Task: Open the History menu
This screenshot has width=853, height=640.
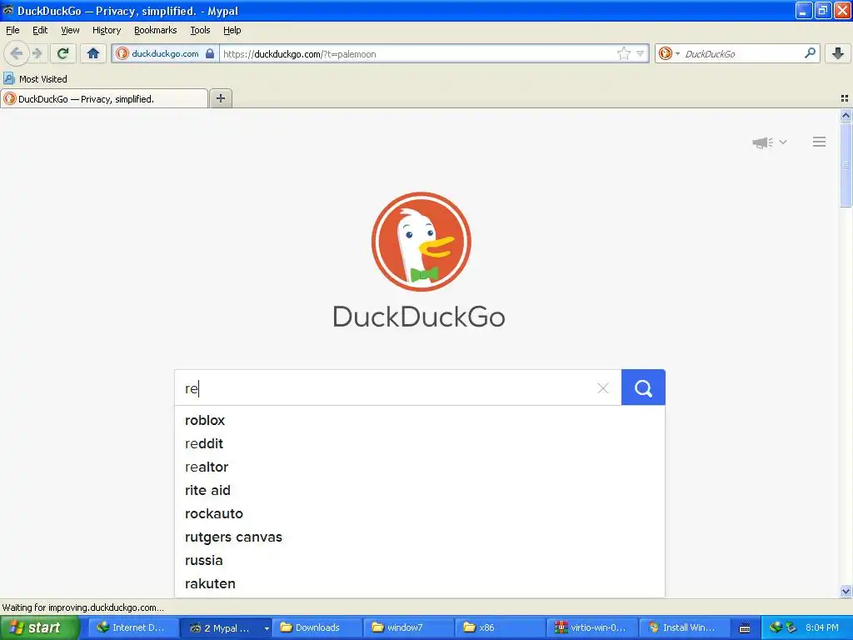Action: tap(107, 30)
